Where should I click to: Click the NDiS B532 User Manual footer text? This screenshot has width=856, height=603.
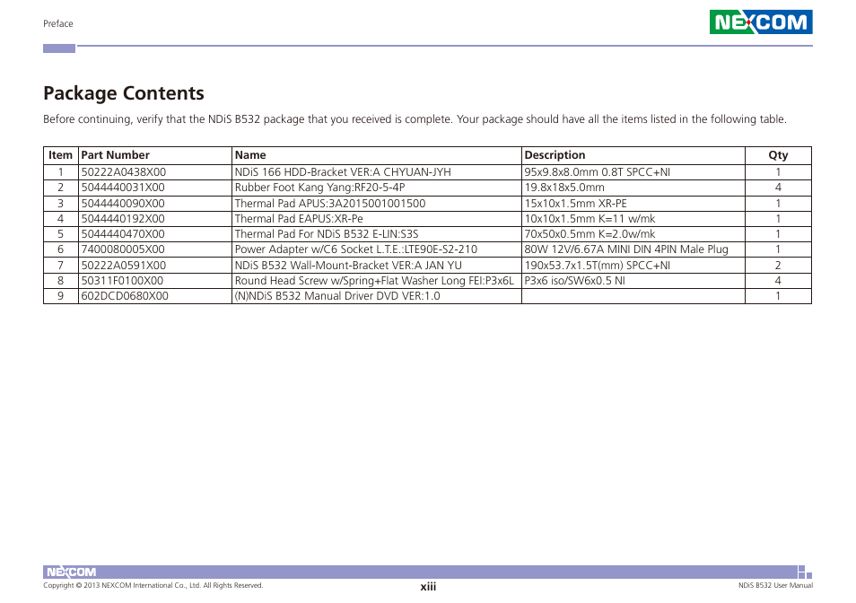775,586
